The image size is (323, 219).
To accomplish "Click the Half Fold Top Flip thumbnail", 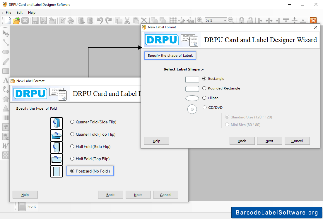I will [x=57, y=159].
